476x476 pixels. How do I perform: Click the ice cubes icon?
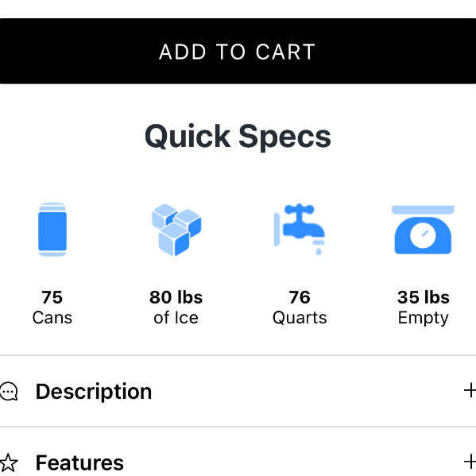click(176, 230)
